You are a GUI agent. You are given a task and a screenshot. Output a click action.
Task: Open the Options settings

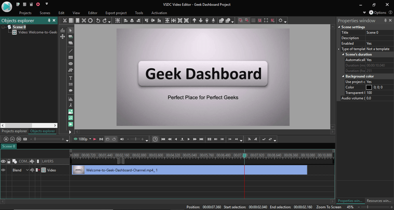coord(377,13)
